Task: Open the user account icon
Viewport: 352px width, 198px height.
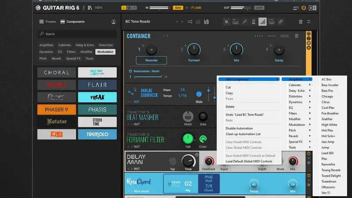Action: pyautogui.click(x=114, y=22)
